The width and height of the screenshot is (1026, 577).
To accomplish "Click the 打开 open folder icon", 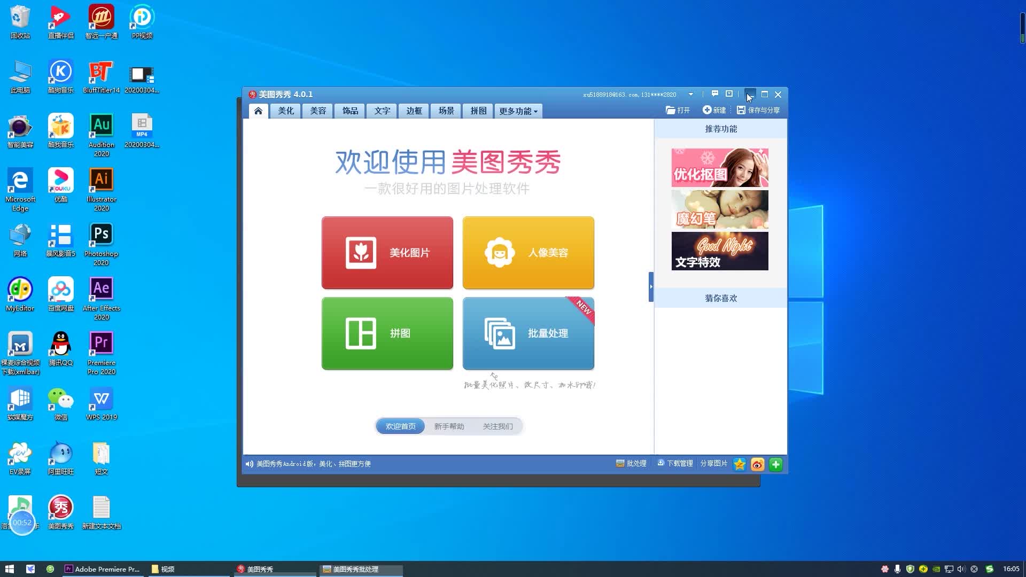I will 670,110.
